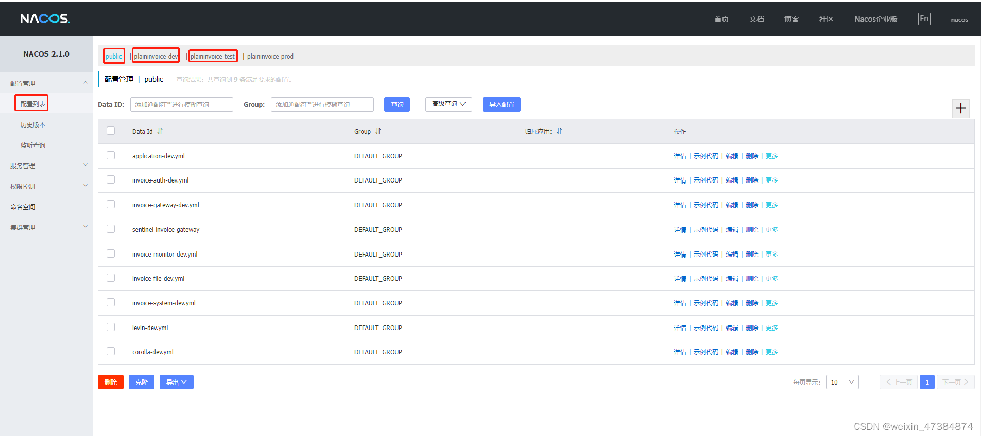981x436 pixels.
Task: Open the 导出 export dropdown
Action: [177, 382]
